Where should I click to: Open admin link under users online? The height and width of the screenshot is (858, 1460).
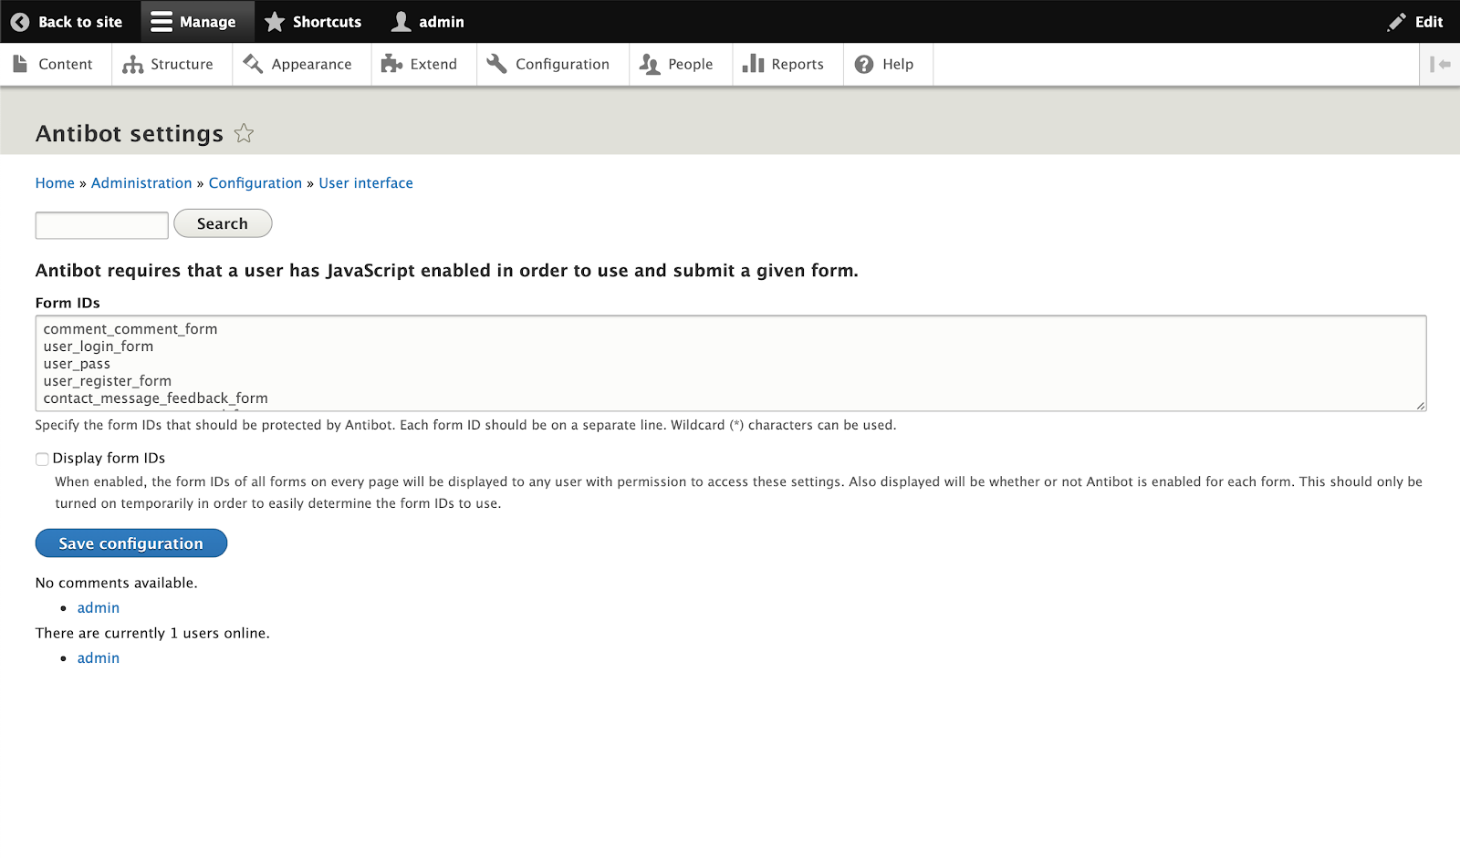click(99, 658)
